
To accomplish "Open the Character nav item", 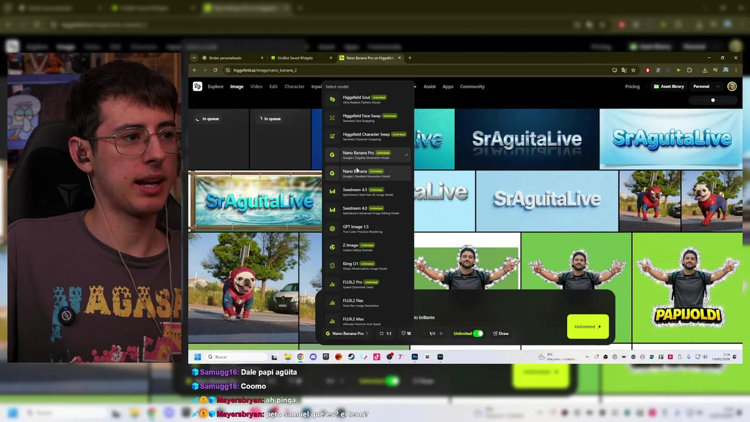I will [294, 86].
